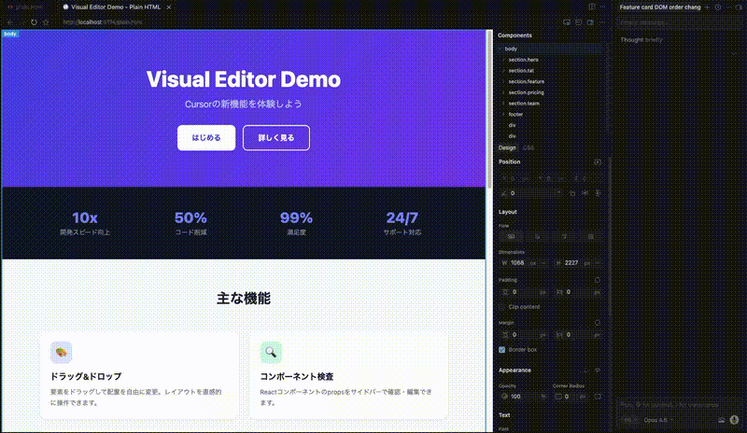Click the width value 1068 field

tap(517, 263)
